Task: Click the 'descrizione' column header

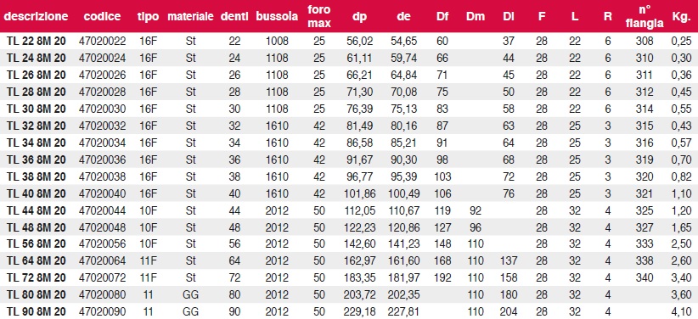Action: [x=36, y=16]
